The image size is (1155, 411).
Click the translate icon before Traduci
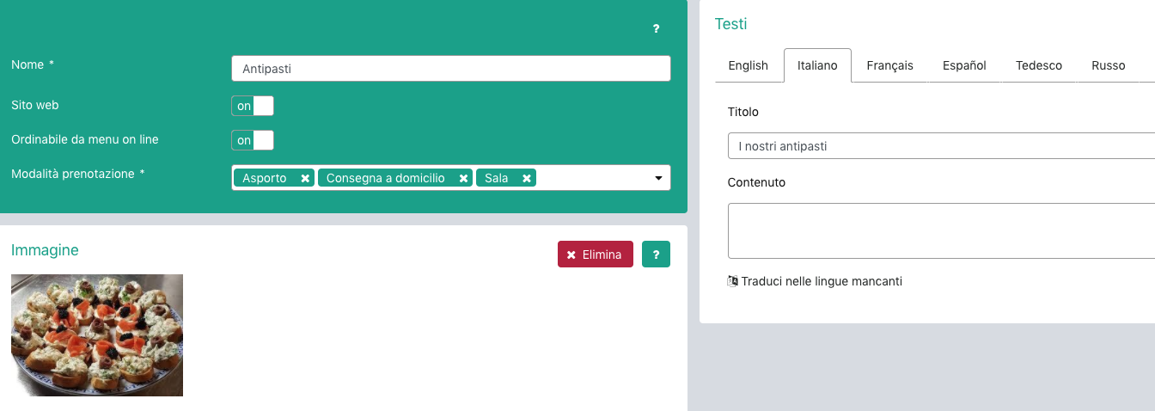(733, 281)
